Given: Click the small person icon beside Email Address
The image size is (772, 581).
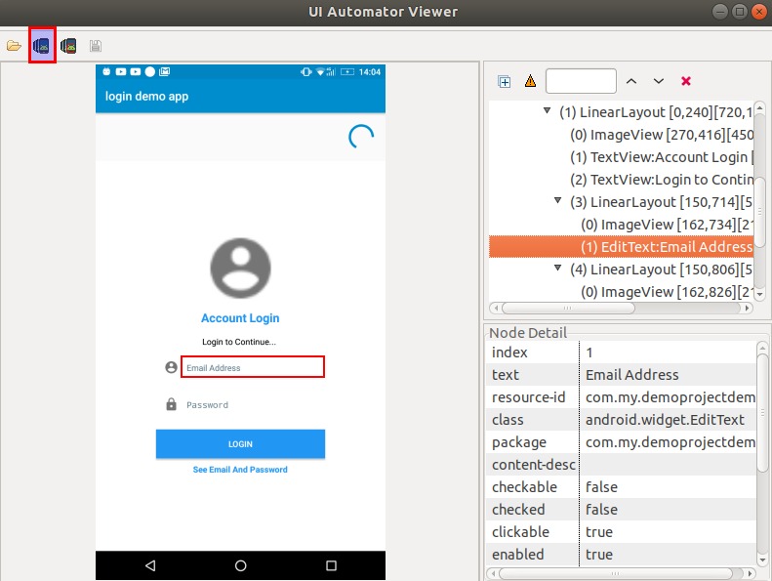Looking at the screenshot, I should pos(171,367).
